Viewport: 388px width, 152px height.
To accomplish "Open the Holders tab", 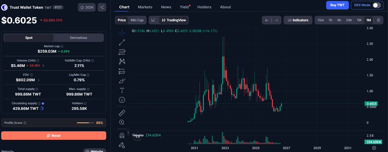I will [x=204, y=7].
